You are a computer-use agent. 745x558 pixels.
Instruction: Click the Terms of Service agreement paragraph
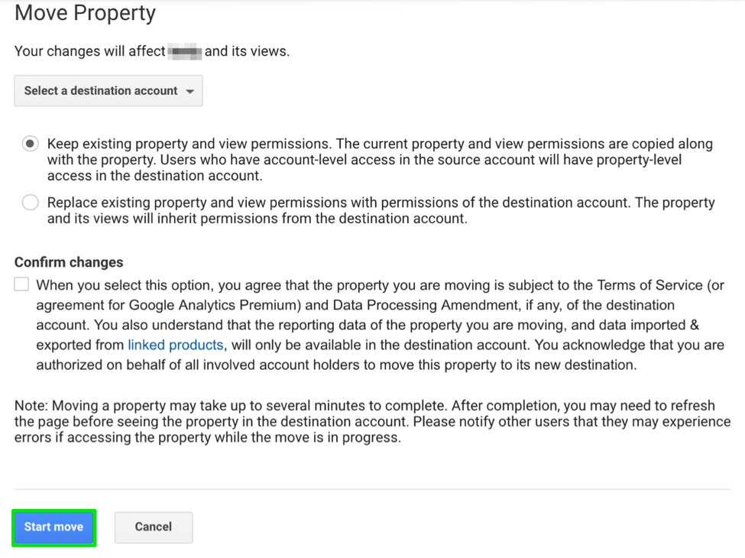pos(380,325)
